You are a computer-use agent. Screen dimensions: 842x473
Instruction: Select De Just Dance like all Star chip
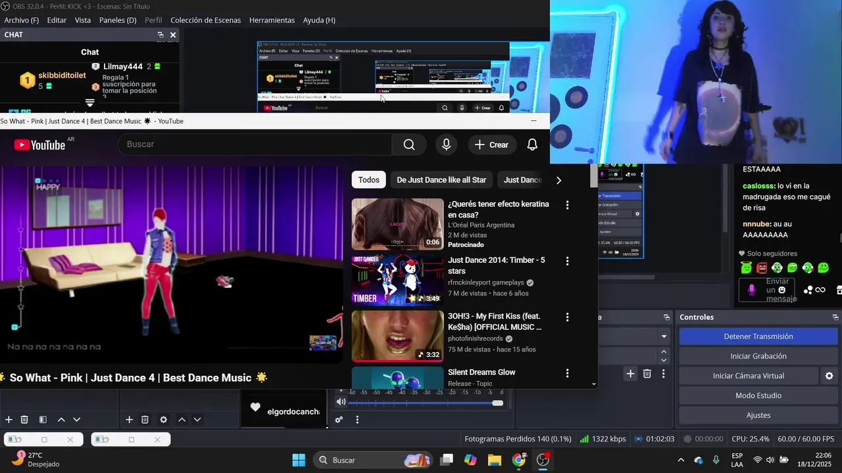[x=441, y=180]
